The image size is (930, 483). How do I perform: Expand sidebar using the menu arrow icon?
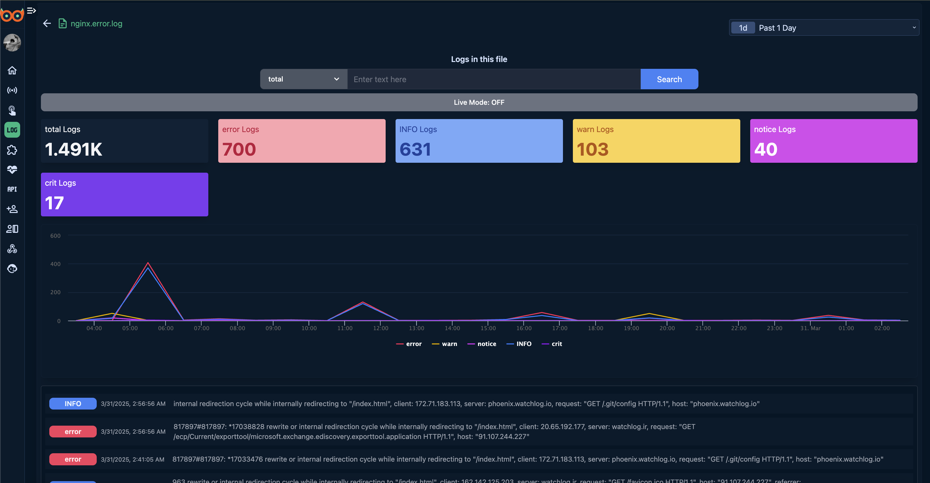tap(31, 11)
